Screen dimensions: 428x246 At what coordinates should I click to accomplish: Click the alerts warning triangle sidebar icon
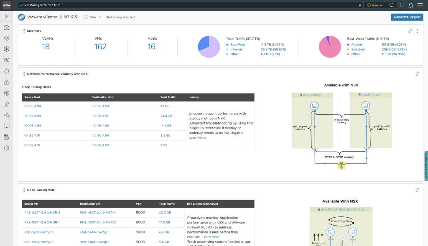[6, 82]
